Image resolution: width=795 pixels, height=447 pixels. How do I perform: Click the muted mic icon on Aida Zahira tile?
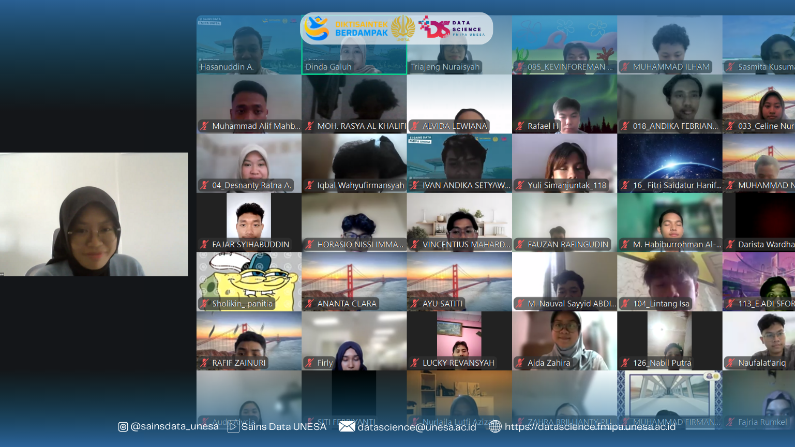point(520,363)
